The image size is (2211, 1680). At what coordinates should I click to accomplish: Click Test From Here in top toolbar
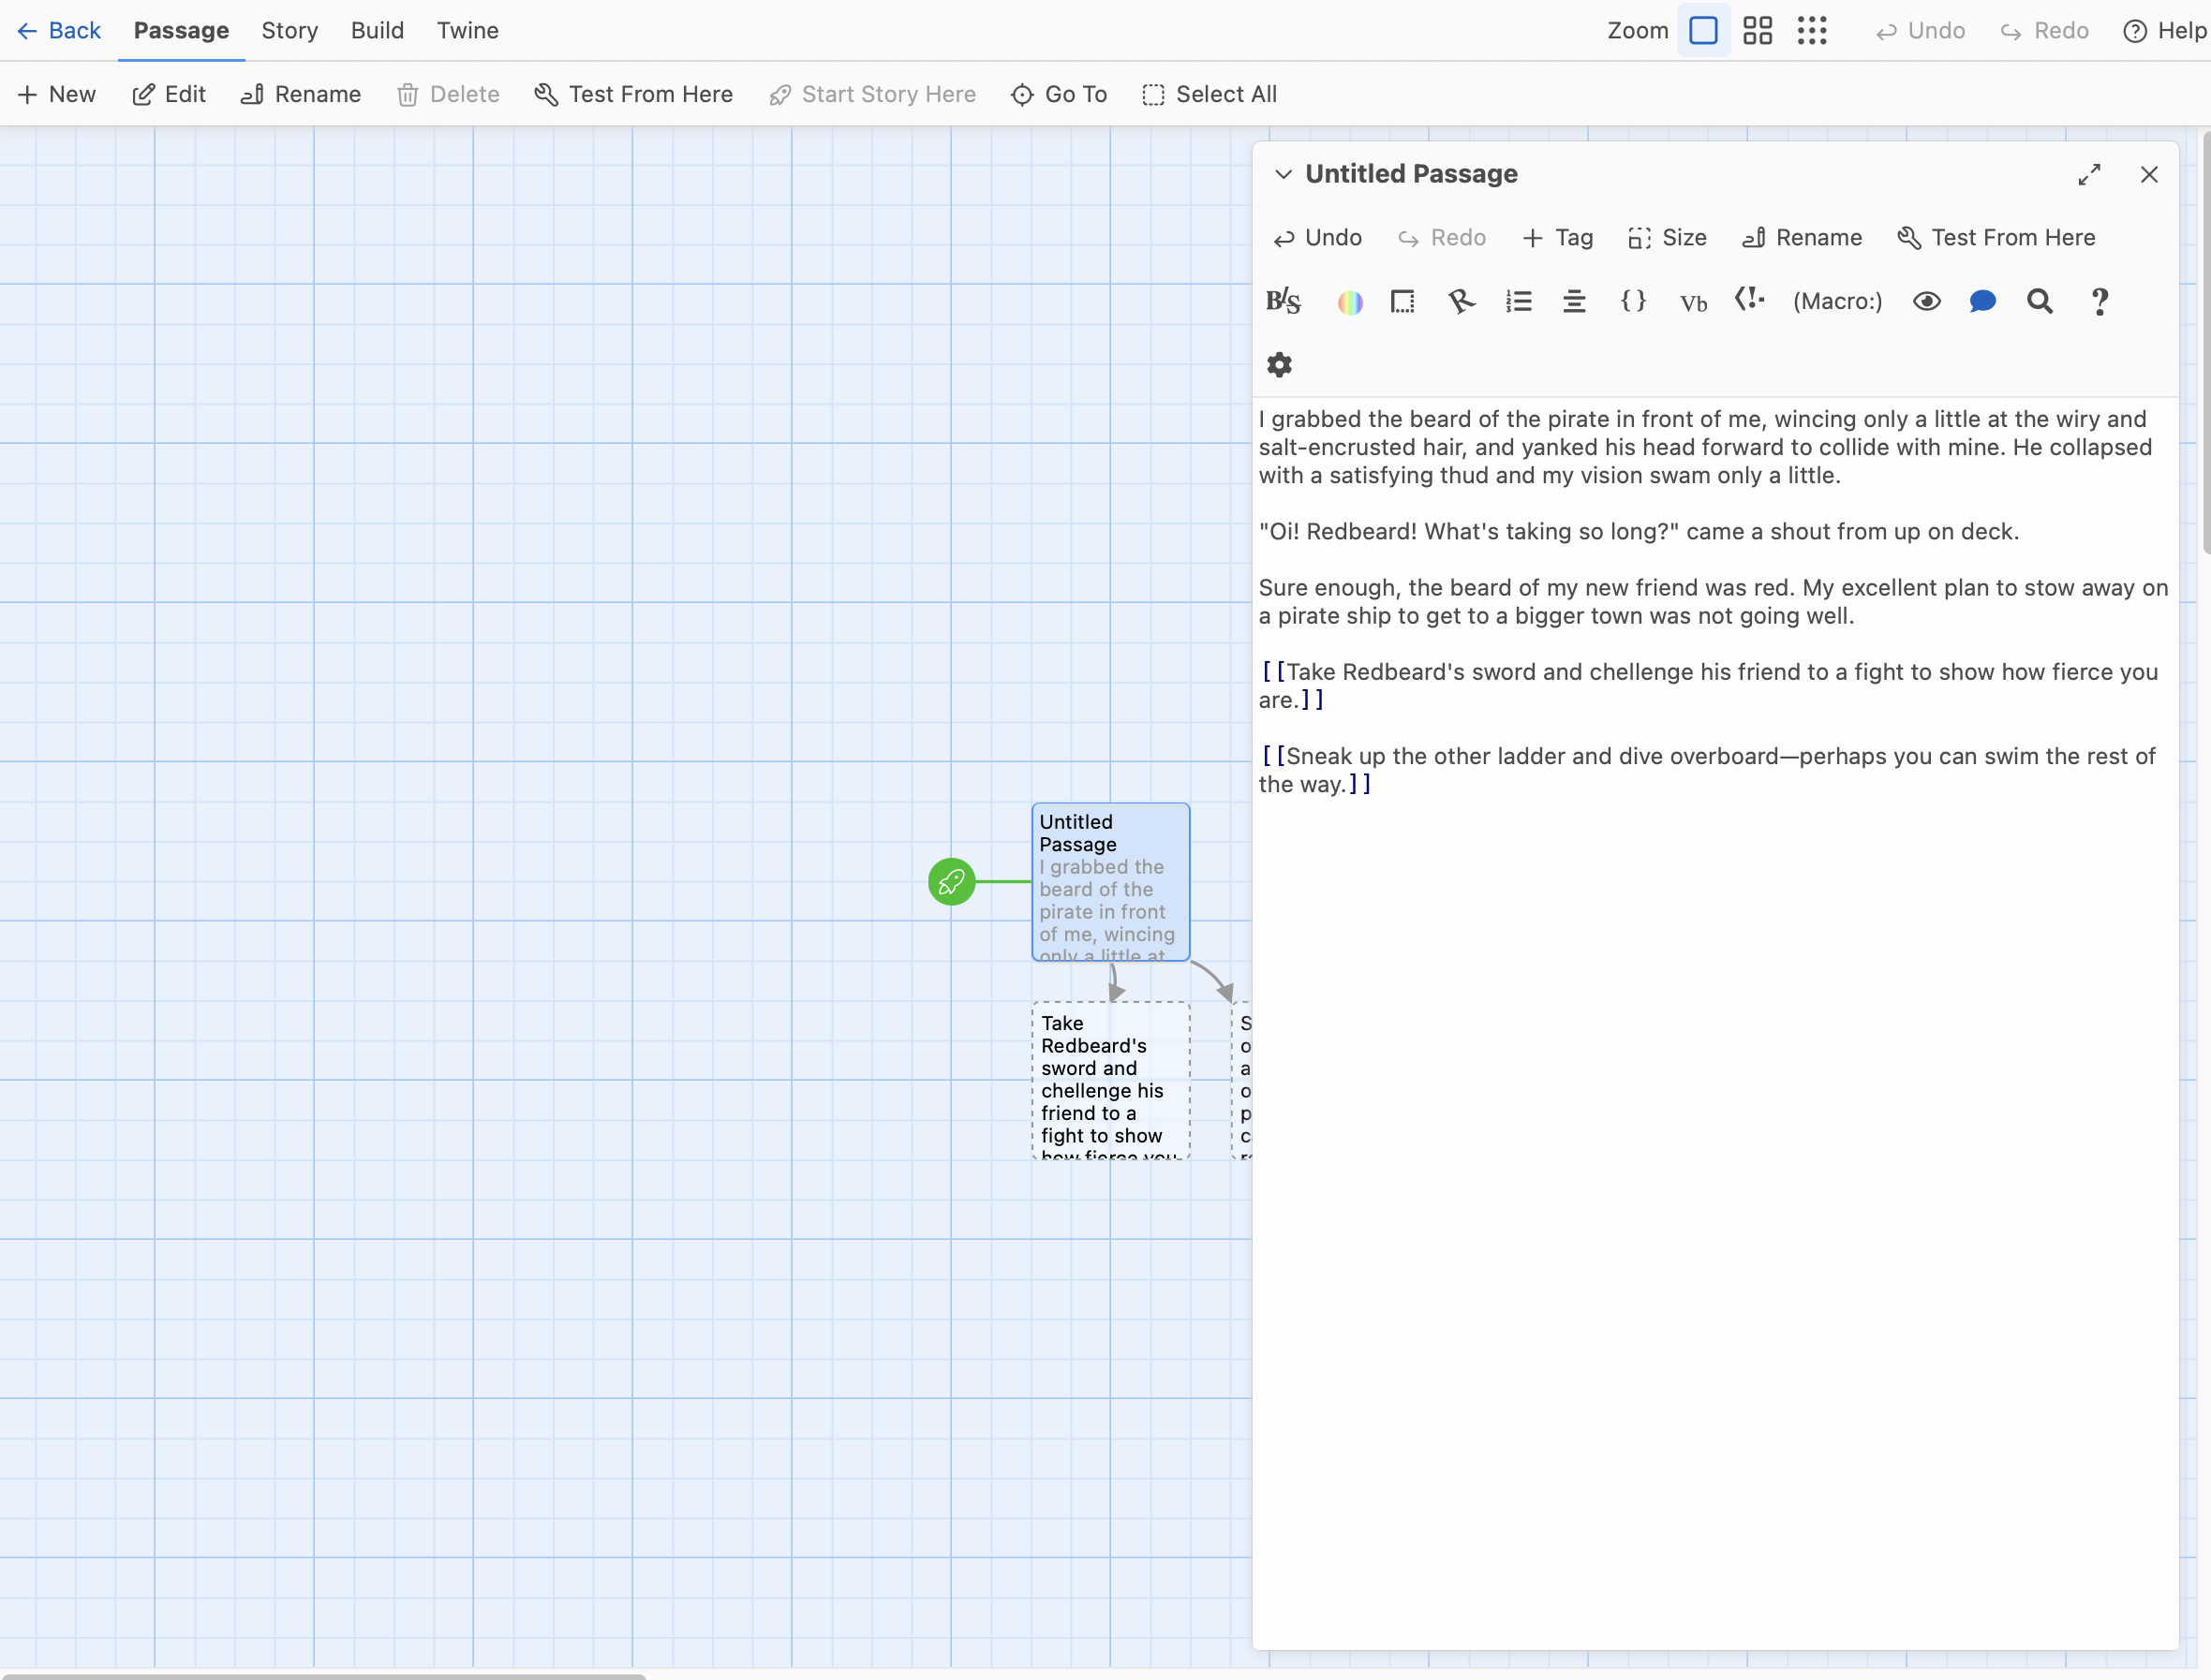633,95
